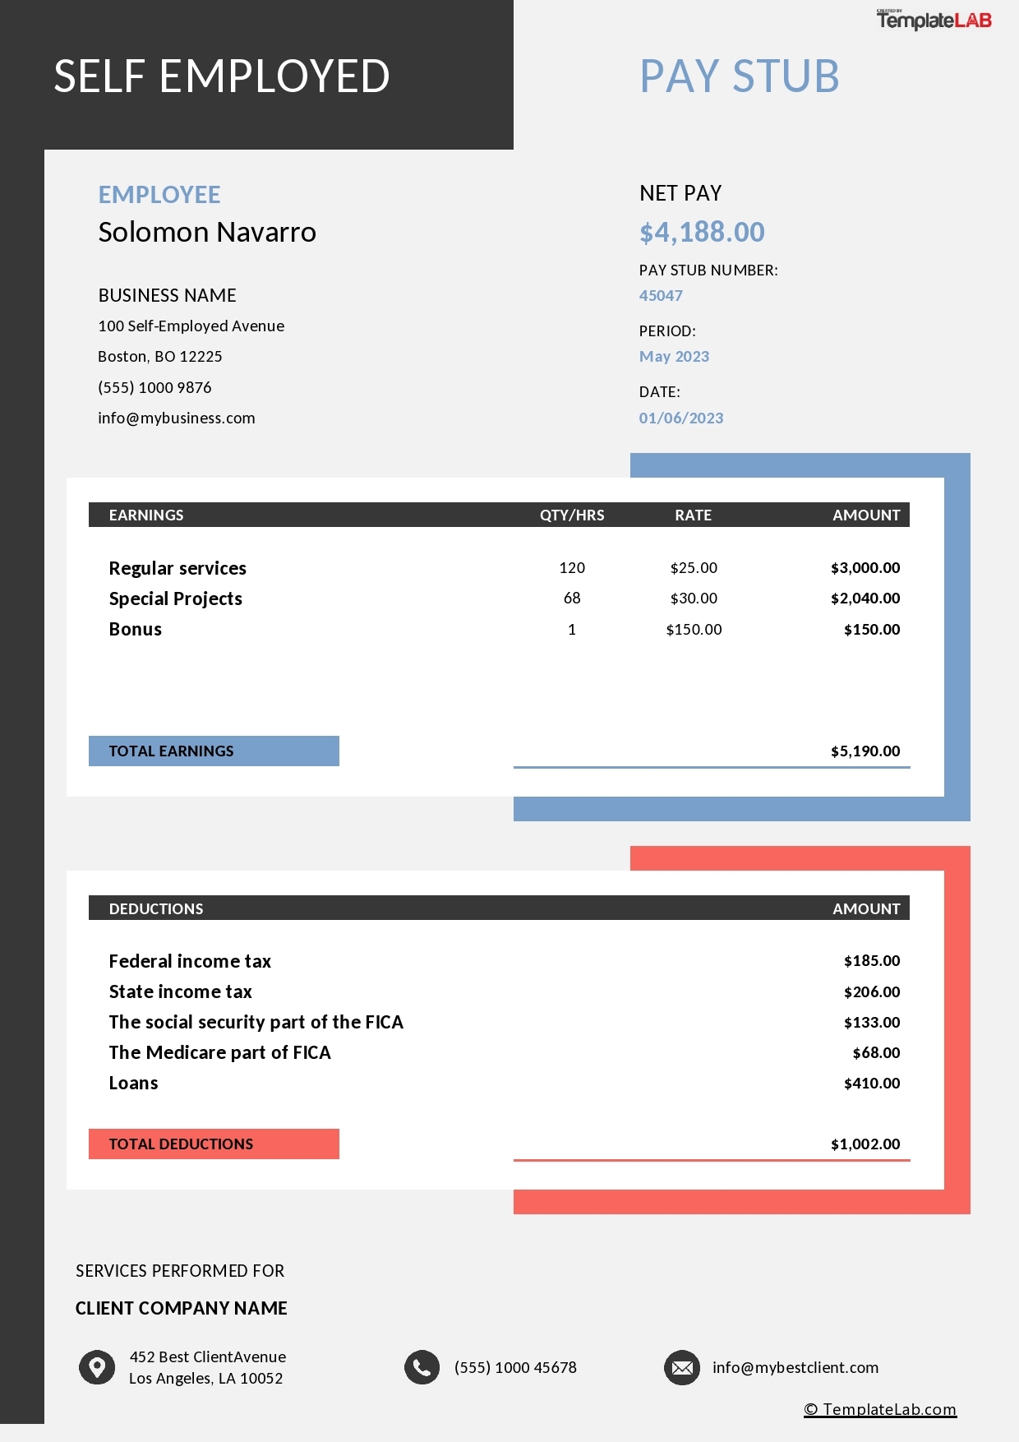1019x1442 pixels.
Task: Click the Deductions table header
Action: point(156,908)
